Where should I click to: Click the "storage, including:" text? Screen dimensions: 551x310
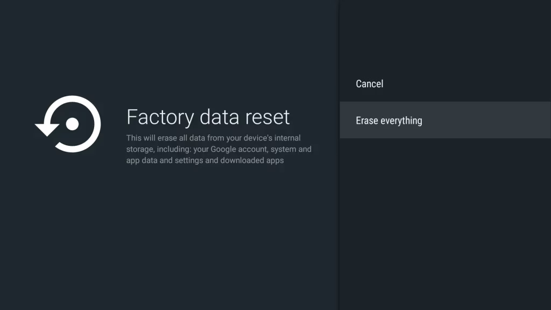click(x=158, y=149)
